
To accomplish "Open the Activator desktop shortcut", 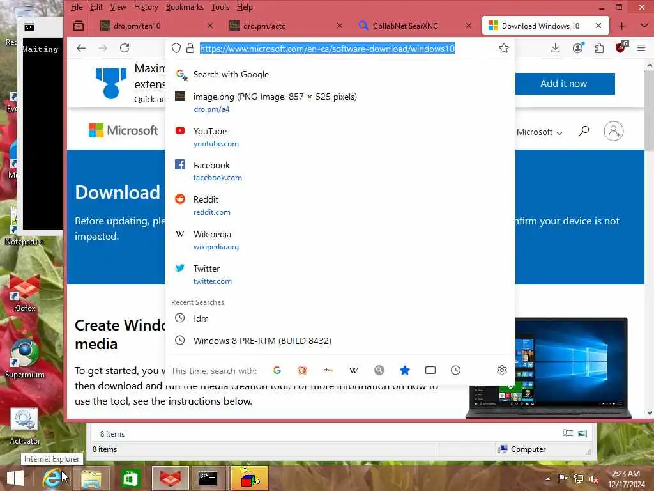I will 25,426.
